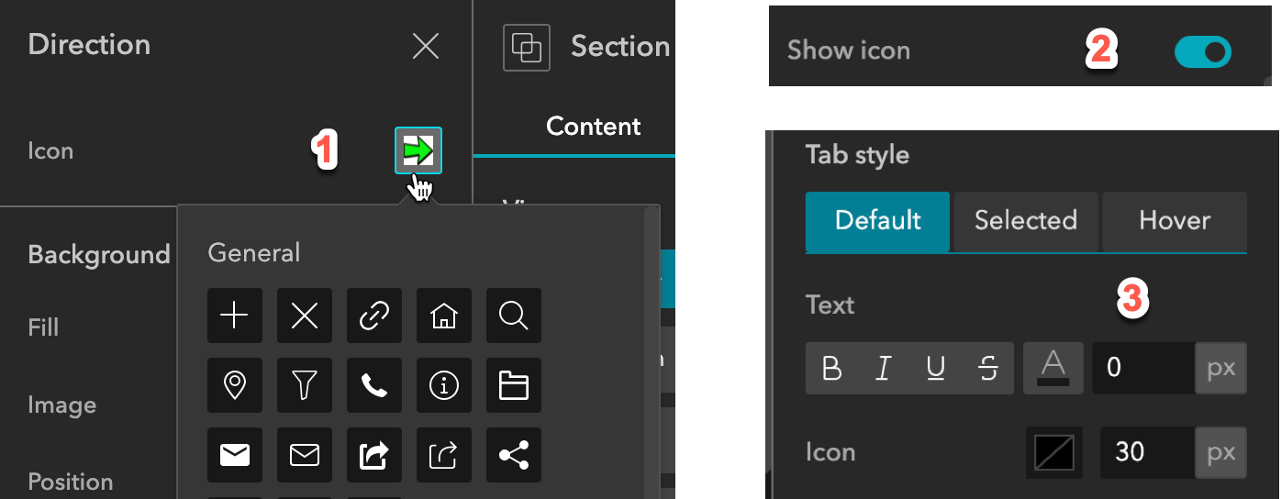Toggle italic text formatting
Viewport: 1281px width, 499px height.
pyautogui.click(x=884, y=369)
